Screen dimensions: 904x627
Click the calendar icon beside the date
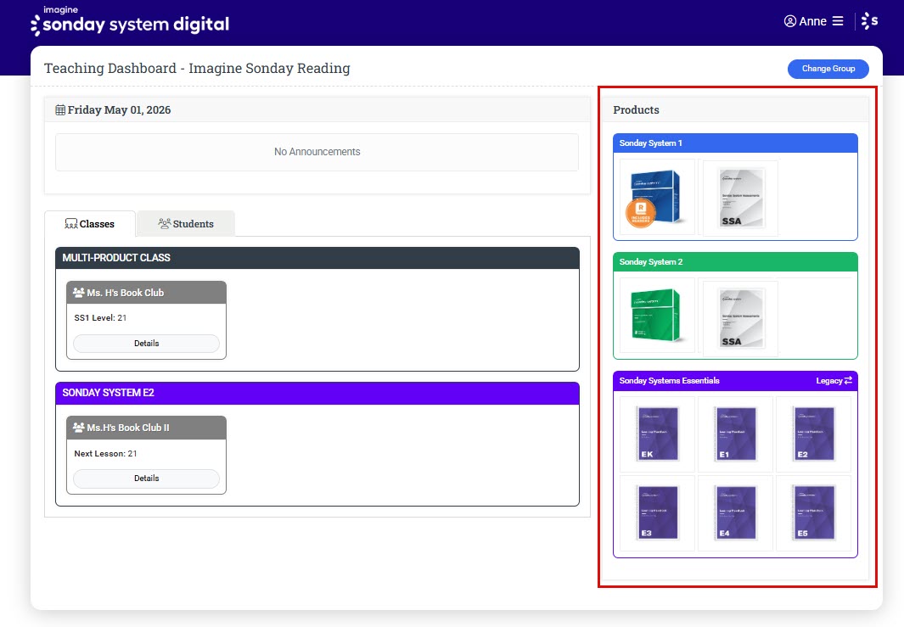(60, 109)
